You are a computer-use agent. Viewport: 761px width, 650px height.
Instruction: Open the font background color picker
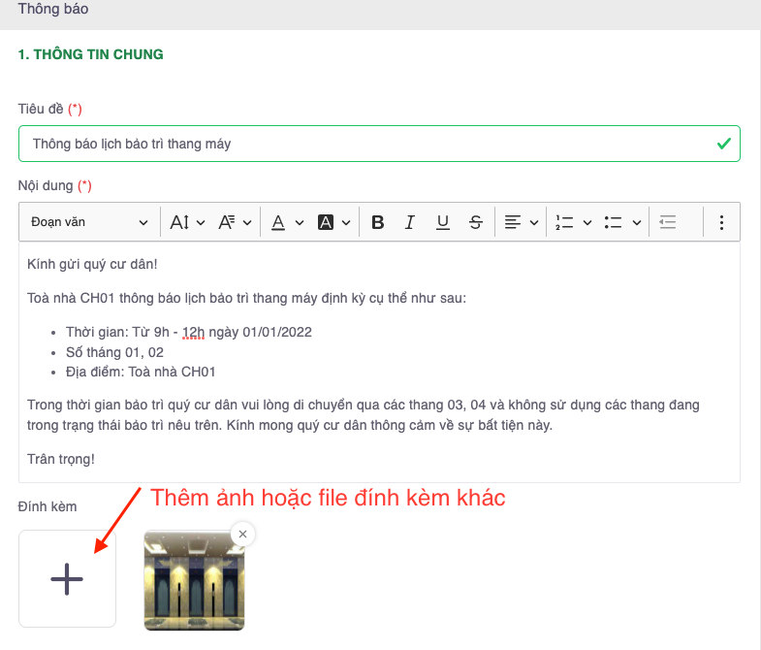(x=334, y=222)
